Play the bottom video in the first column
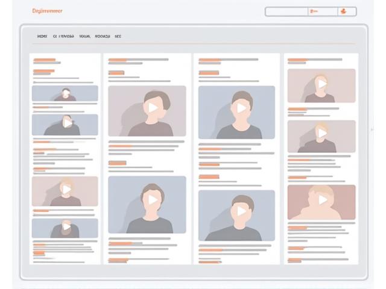The height and width of the screenshot is (289, 386). click(x=66, y=228)
